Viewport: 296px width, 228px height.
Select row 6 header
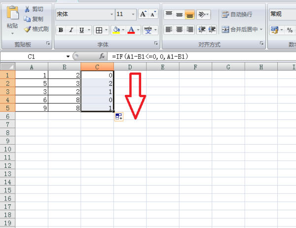pyautogui.click(x=7, y=116)
